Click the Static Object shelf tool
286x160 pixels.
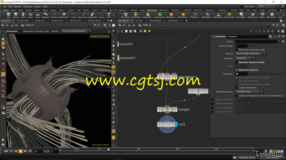coord(136,15)
